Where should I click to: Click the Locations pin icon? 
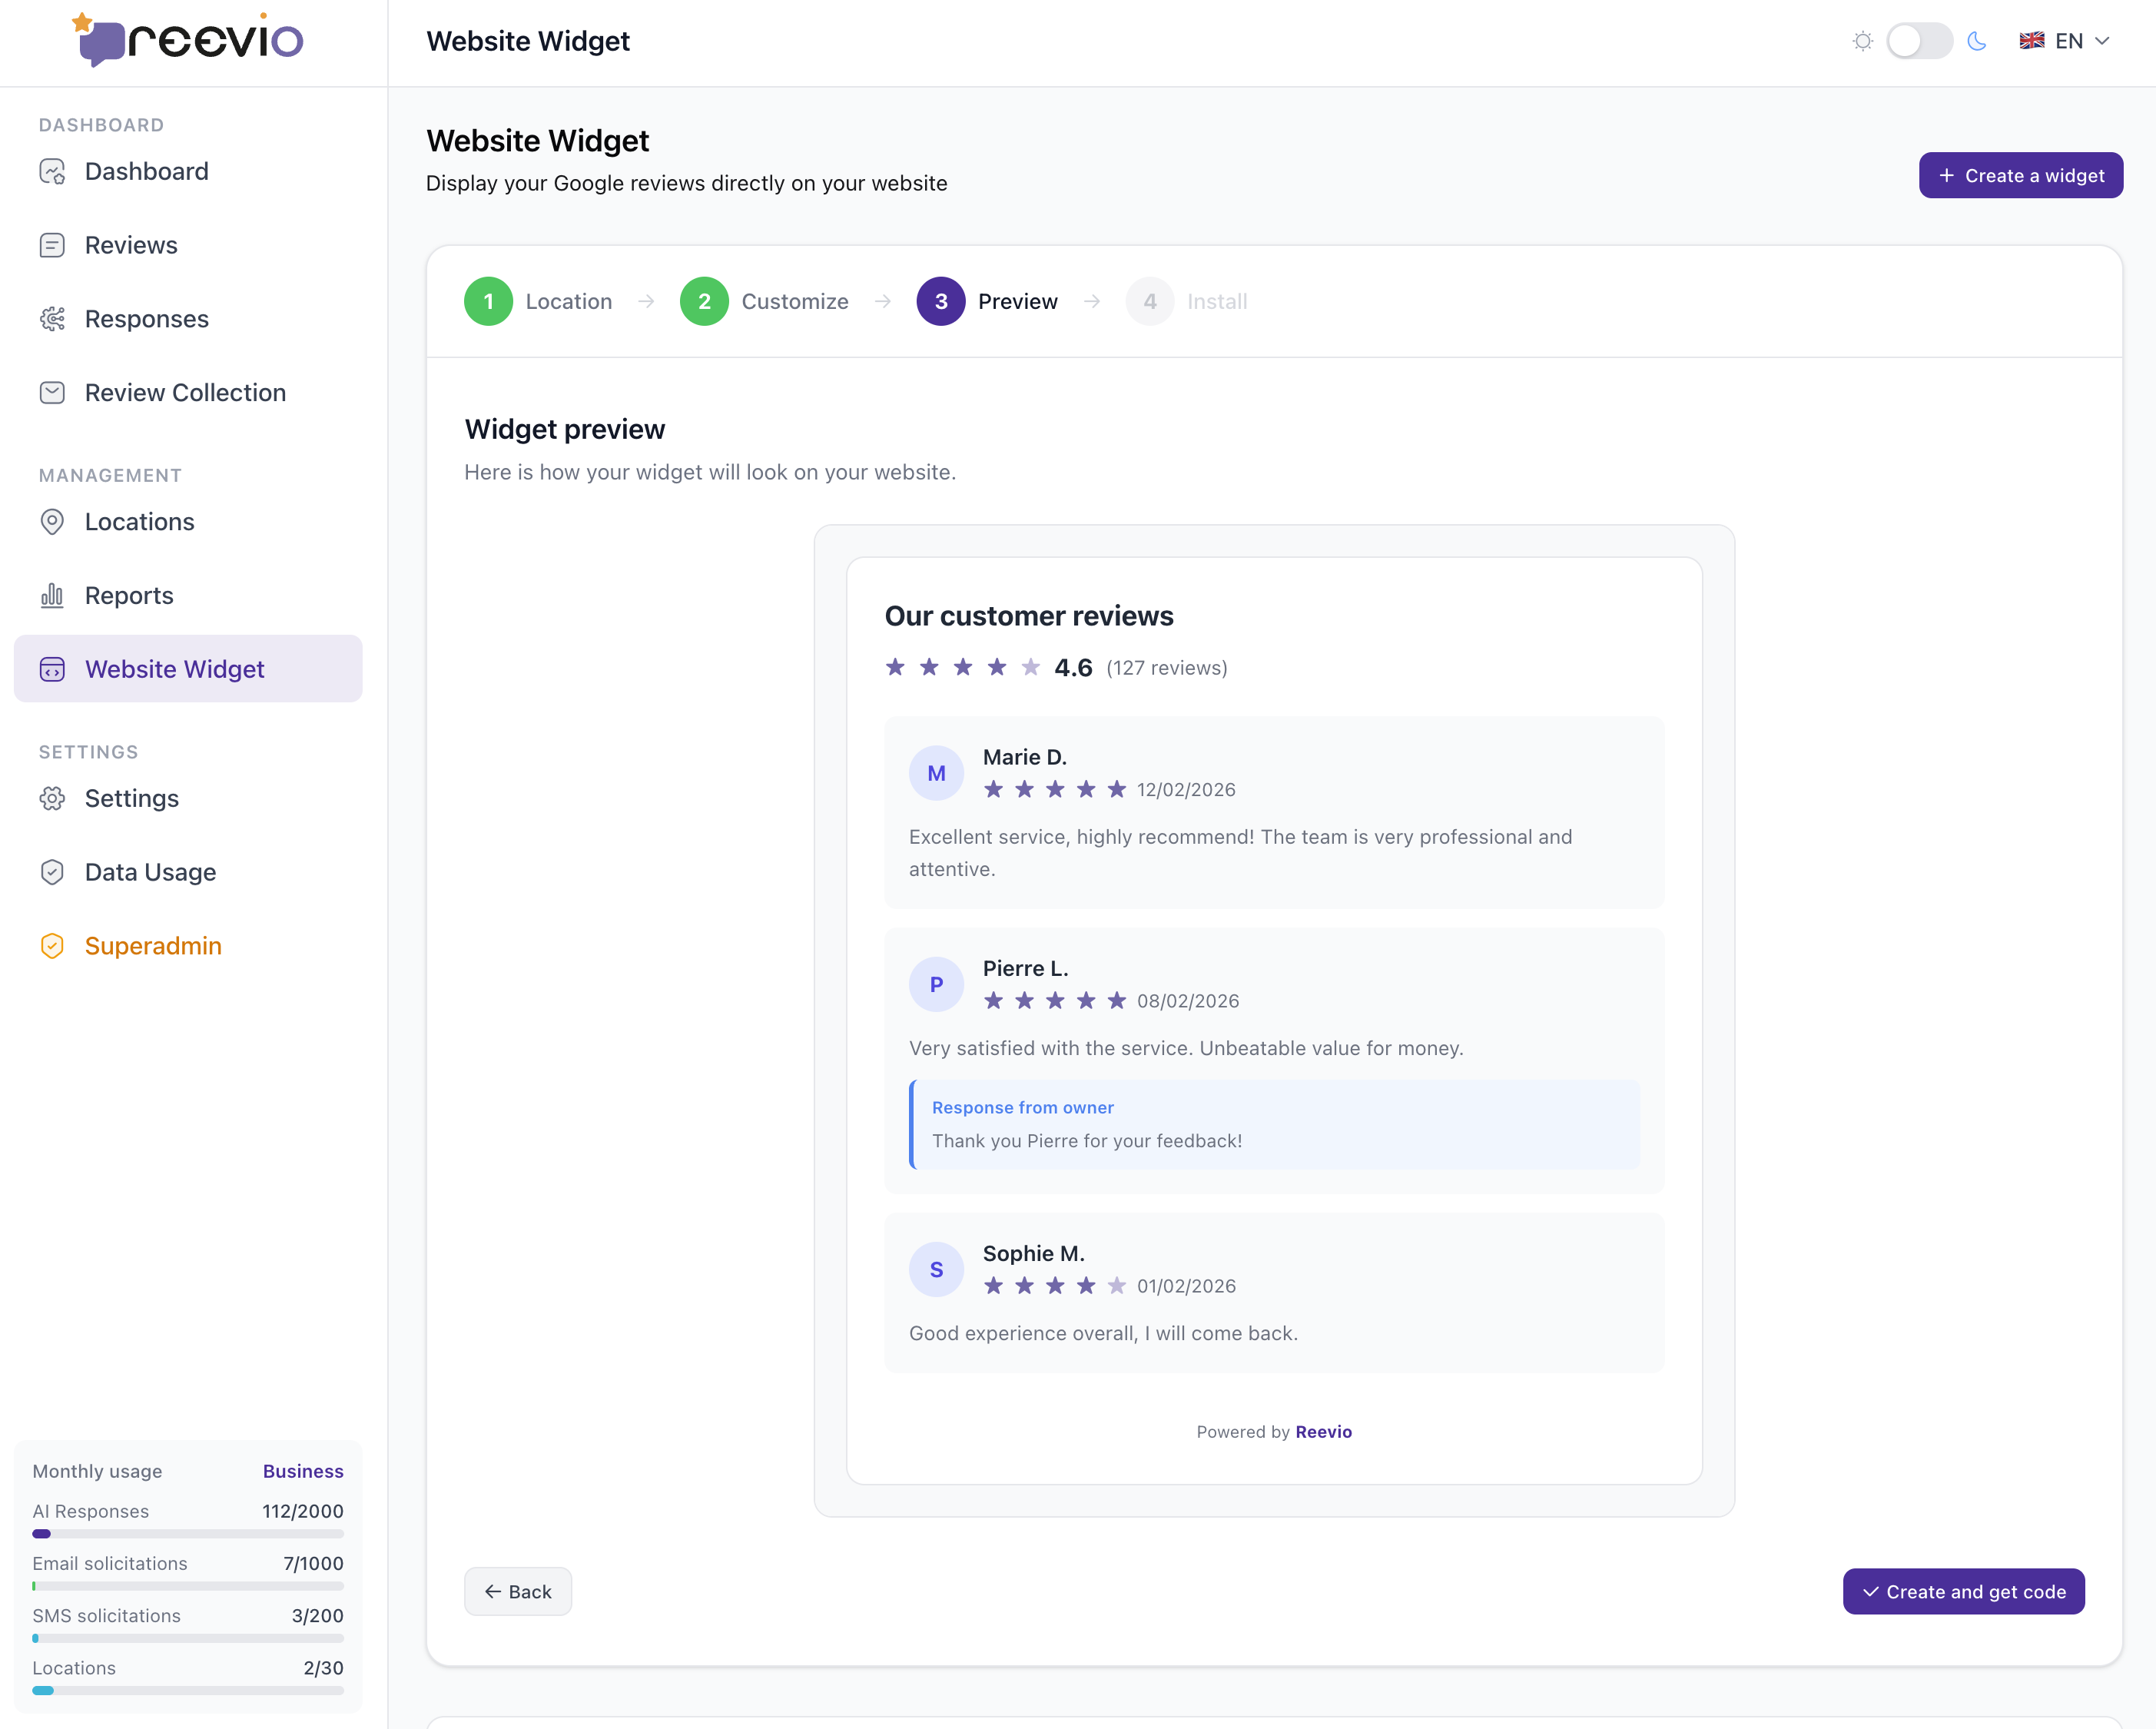coord(52,522)
